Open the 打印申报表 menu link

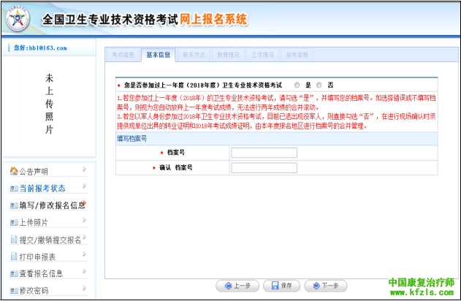(x=37, y=257)
